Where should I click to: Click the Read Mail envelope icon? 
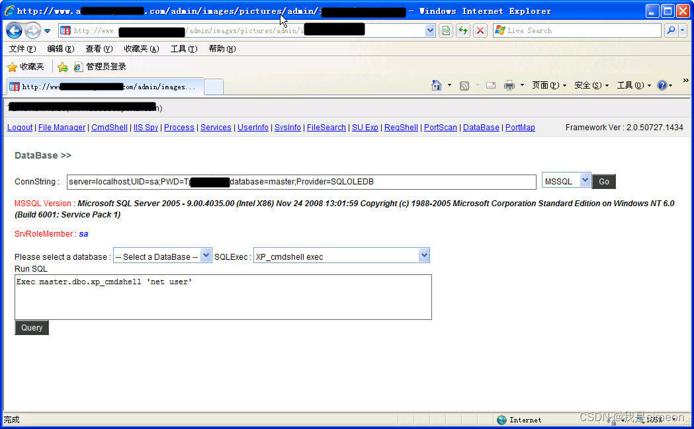(491, 85)
